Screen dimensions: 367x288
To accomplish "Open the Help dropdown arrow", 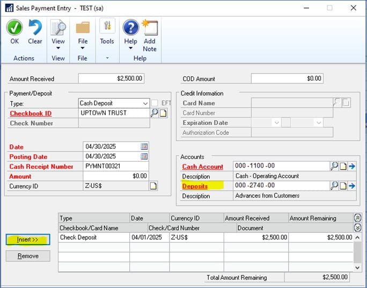I will (130, 48).
